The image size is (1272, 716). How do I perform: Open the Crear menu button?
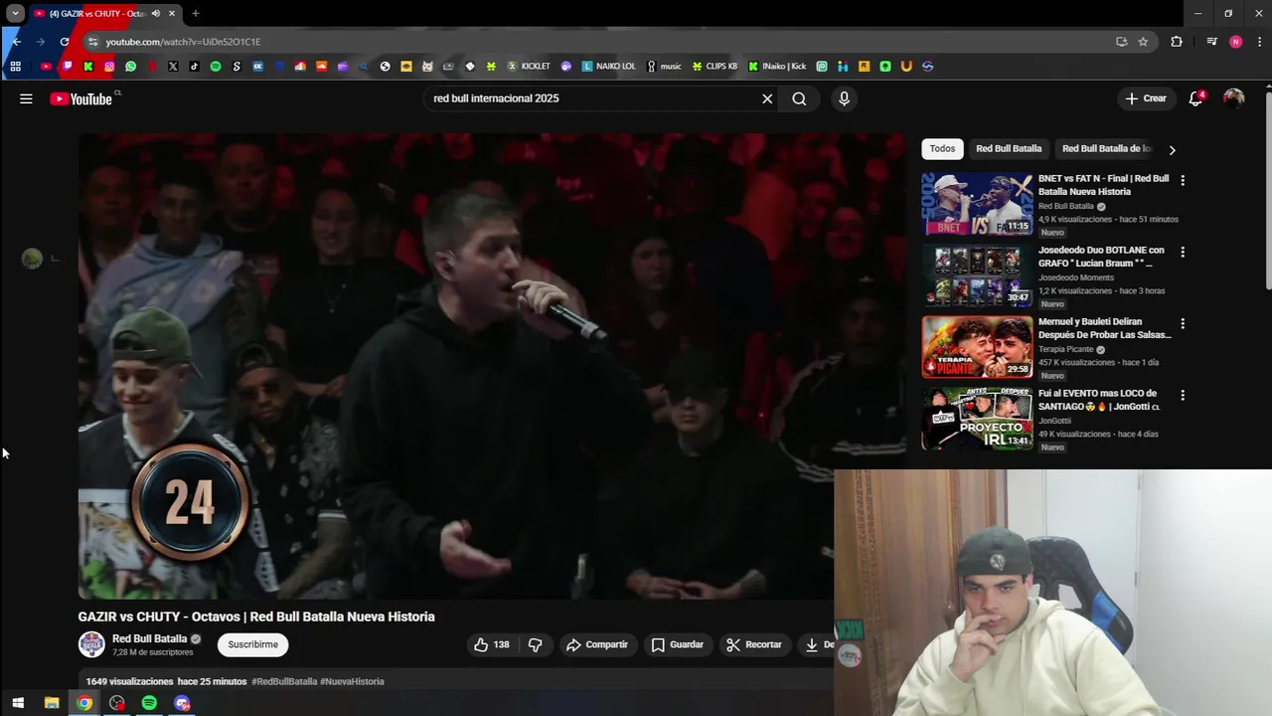click(x=1146, y=98)
